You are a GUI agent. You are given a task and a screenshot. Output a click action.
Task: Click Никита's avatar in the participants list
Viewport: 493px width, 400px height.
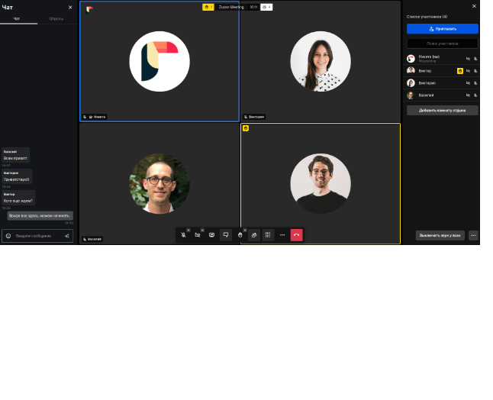411,59
